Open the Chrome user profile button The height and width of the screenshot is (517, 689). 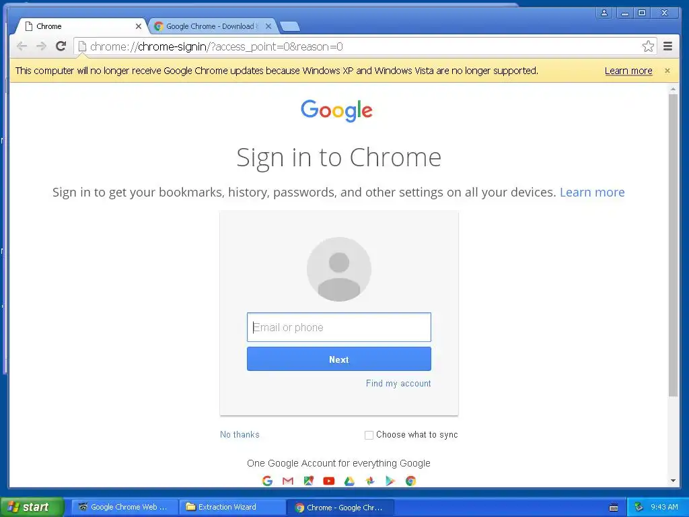tap(604, 13)
